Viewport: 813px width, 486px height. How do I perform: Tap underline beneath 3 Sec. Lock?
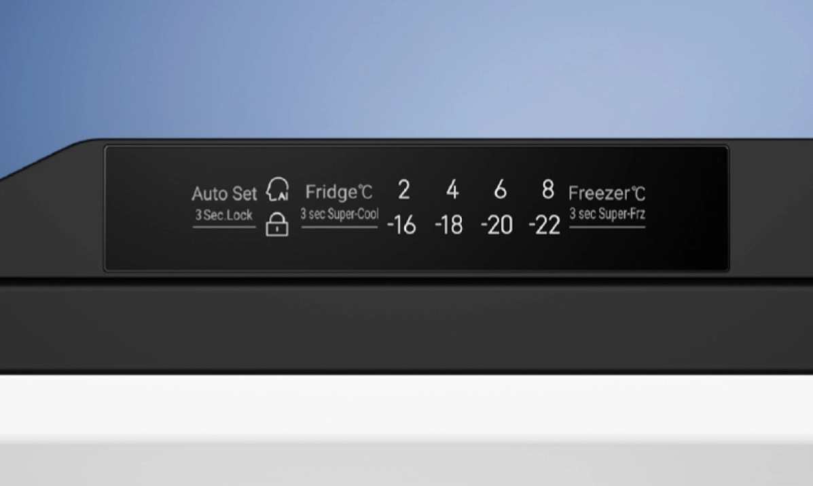click(224, 226)
